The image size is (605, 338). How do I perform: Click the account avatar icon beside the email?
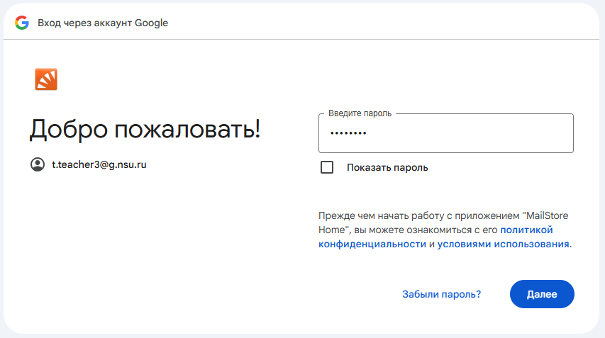[38, 164]
